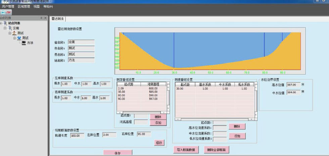The height and width of the screenshot is (156, 329).
Task: Collapse the 站点列表 root tree node
Action: click(1, 23)
